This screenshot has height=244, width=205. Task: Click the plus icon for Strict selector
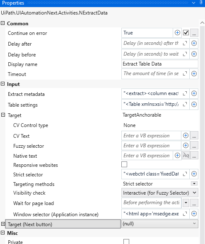coord(194,174)
